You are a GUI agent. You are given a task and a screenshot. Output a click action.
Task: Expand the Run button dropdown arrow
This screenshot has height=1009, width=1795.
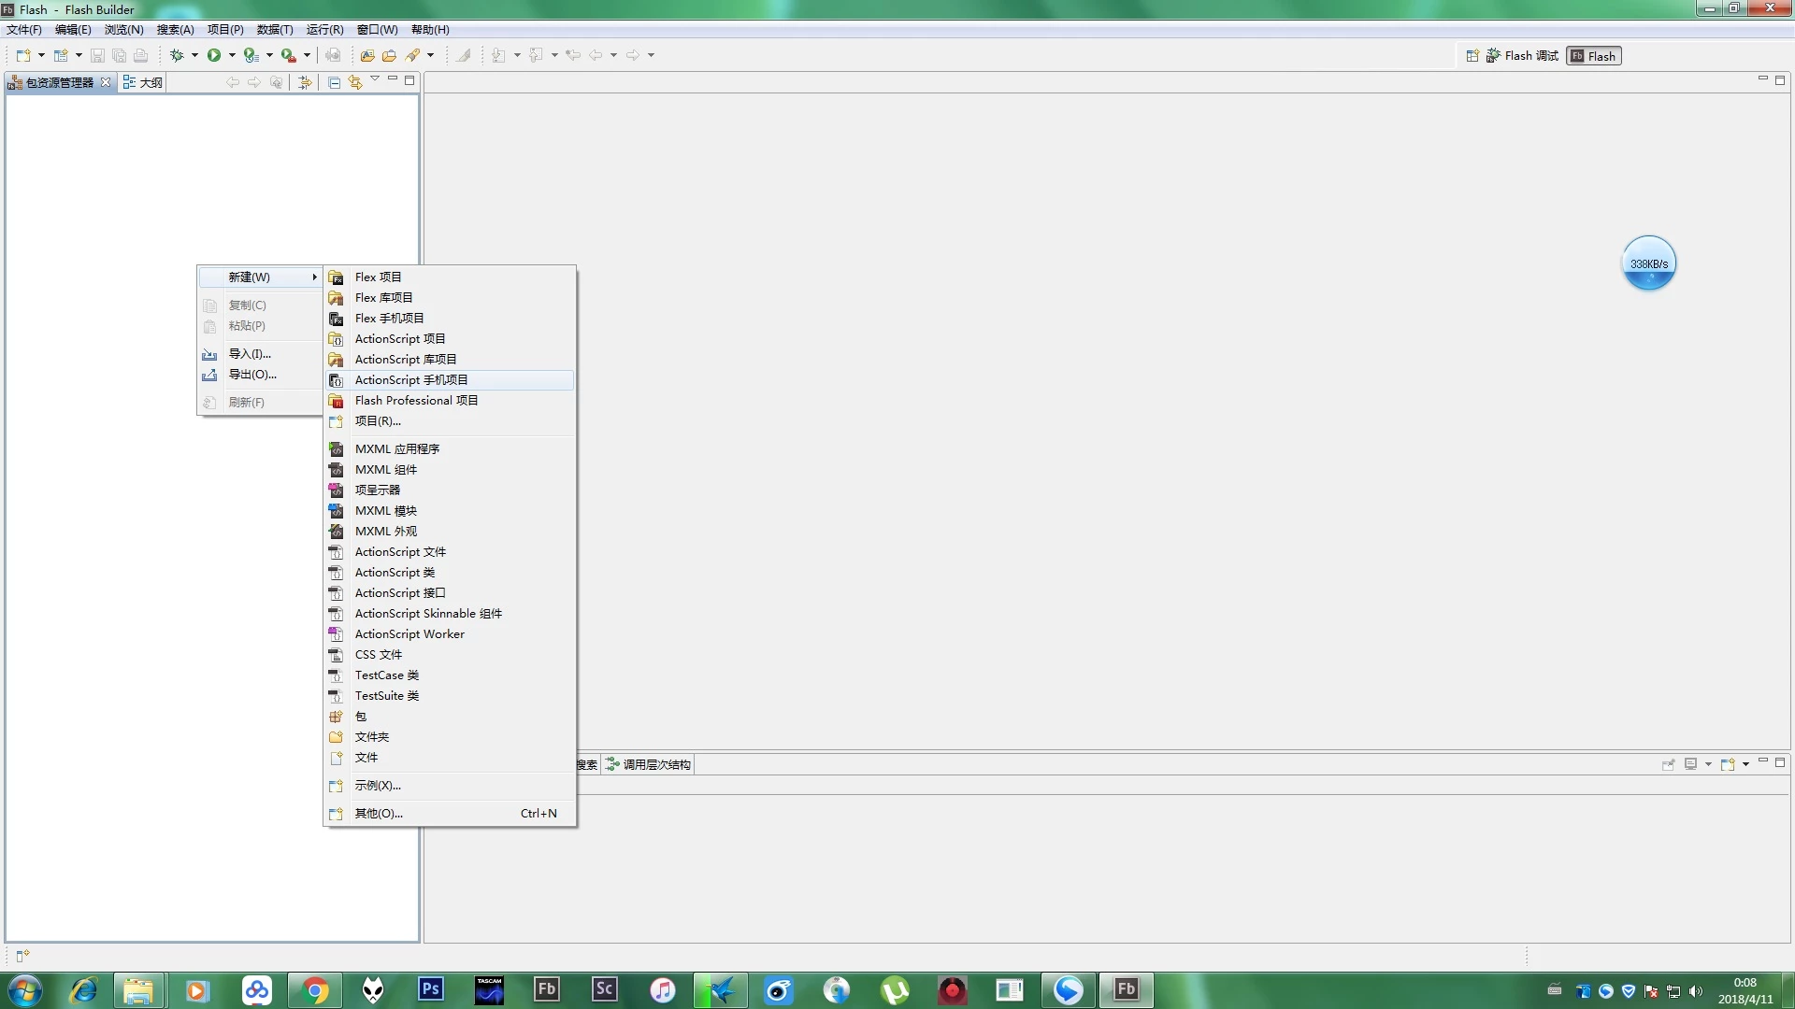[232, 55]
